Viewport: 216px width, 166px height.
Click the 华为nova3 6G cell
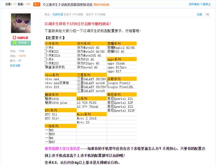(x=92, y=67)
